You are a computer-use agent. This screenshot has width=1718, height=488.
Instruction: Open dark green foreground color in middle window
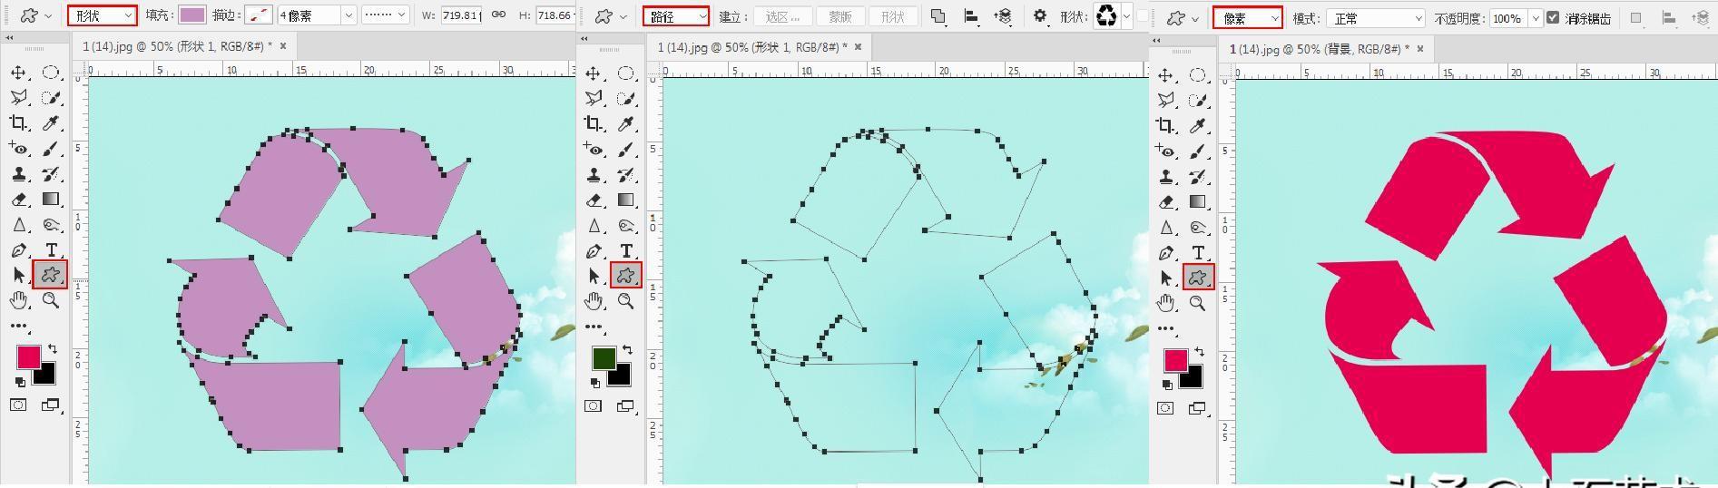[604, 357]
